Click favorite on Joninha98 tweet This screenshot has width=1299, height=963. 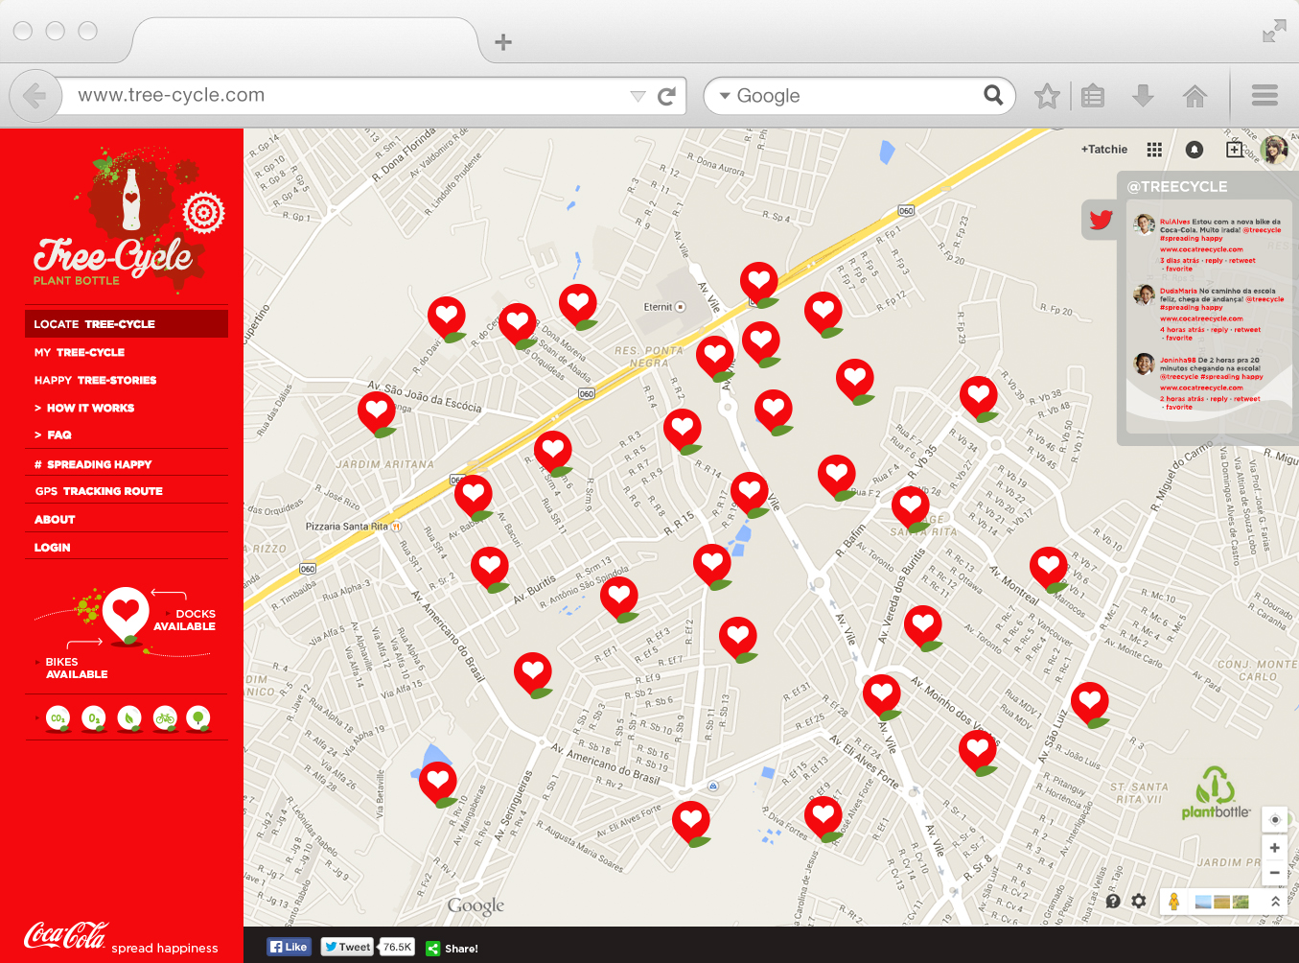(1179, 407)
